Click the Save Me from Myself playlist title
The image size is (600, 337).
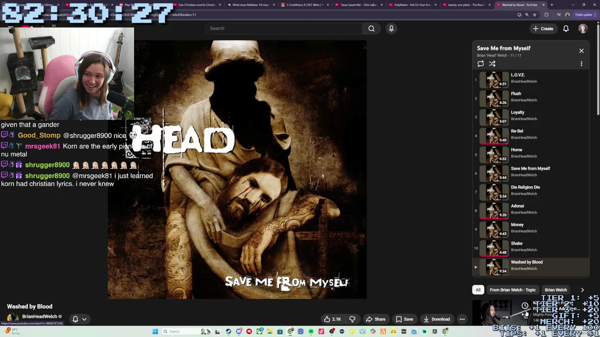(x=504, y=48)
